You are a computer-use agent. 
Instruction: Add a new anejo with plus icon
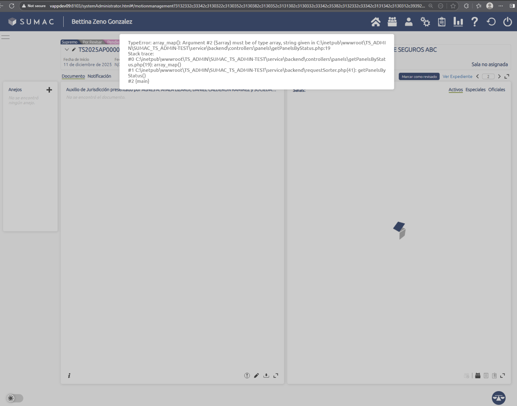49,90
